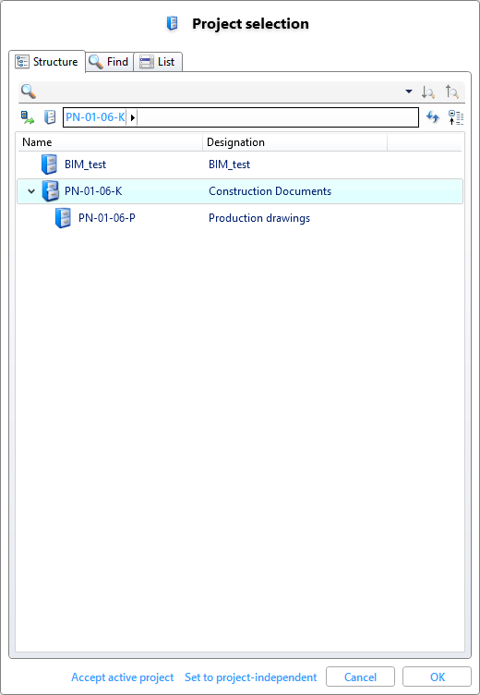Viewport: 480px width, 695px height.
Task: Click PN-01-06-K breadcrumb in path field
Action: (95, 117)
